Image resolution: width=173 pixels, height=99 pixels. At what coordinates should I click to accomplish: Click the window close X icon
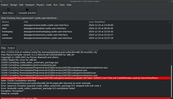click(x=2, y=1)
